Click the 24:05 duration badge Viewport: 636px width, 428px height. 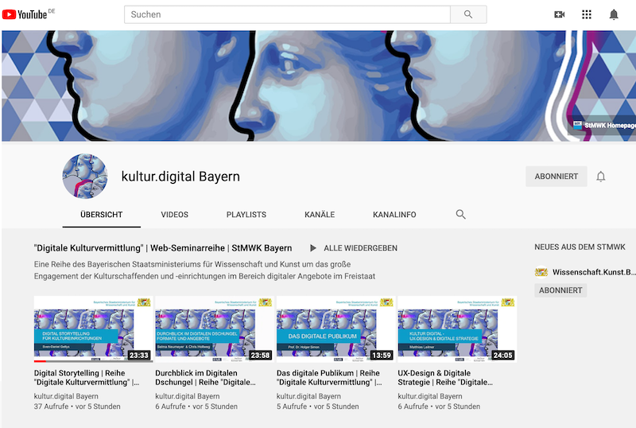click(x=502, y=356)
